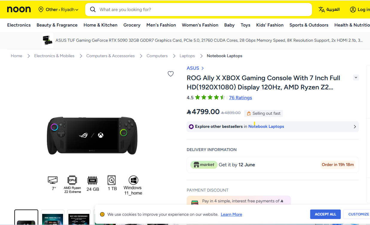Select the Next-Gen Performance gallery thumbnail
Image resolution: width=370 pixels, height=225 pixels.
tap(79, 217)
